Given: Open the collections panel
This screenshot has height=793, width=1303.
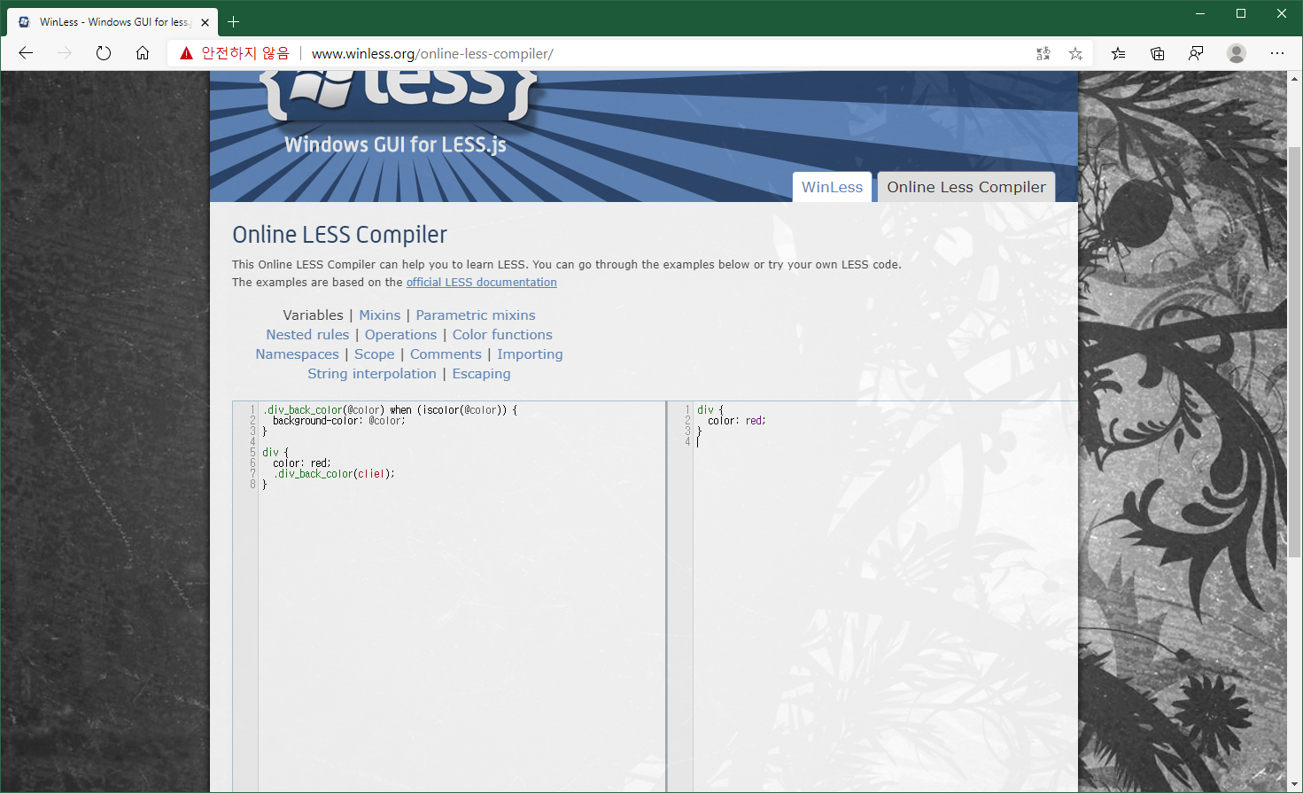Looking at the screenshot, I should [x=1157, y=53].
